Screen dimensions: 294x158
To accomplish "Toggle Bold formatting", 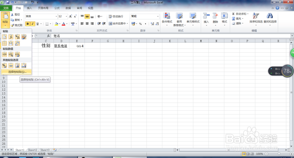I will [28, 24].
